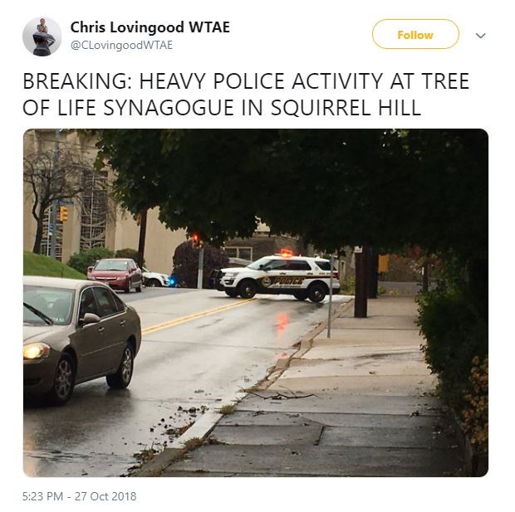Viewport: 515px width, 512px height.
Task: Open the attached street photo
Action: tap(256, 303)
